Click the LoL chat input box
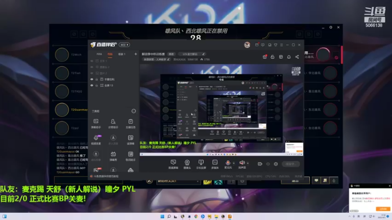Screen dimensions: 392x220 [x=88, y=180]
